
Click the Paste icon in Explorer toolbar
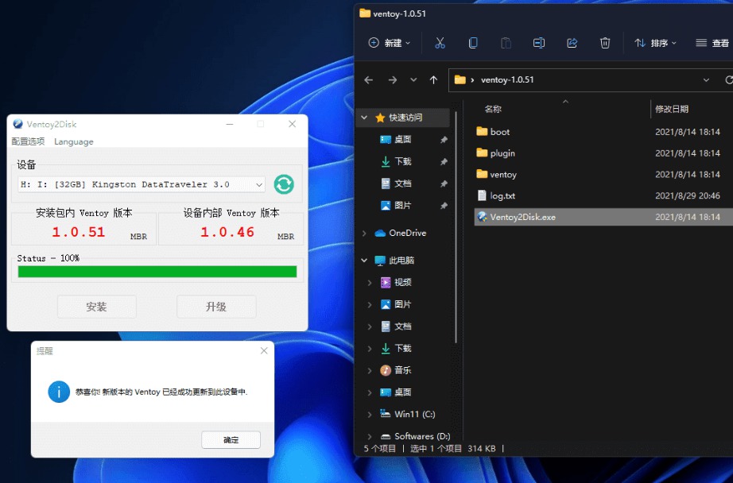(506, 43)
